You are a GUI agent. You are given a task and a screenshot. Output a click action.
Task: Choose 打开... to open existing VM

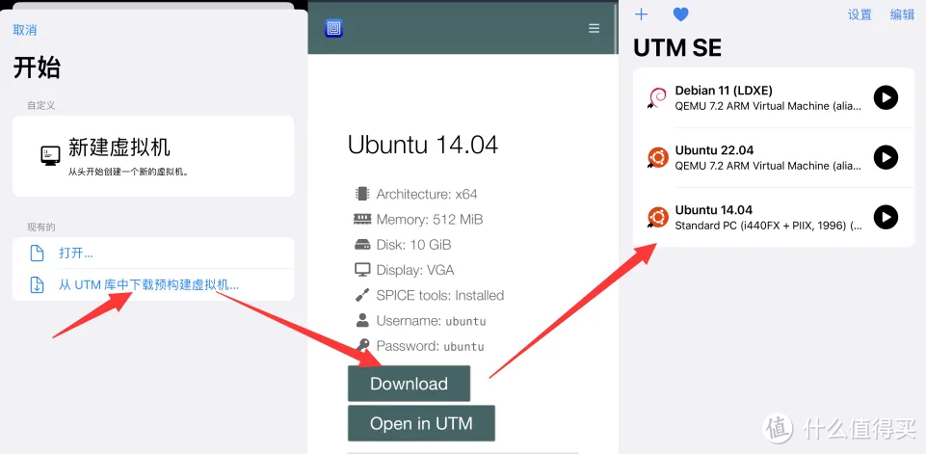coord(153,253)
